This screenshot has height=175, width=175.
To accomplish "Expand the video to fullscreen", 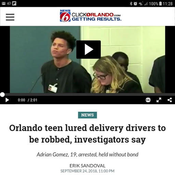I will click(159, 100).
